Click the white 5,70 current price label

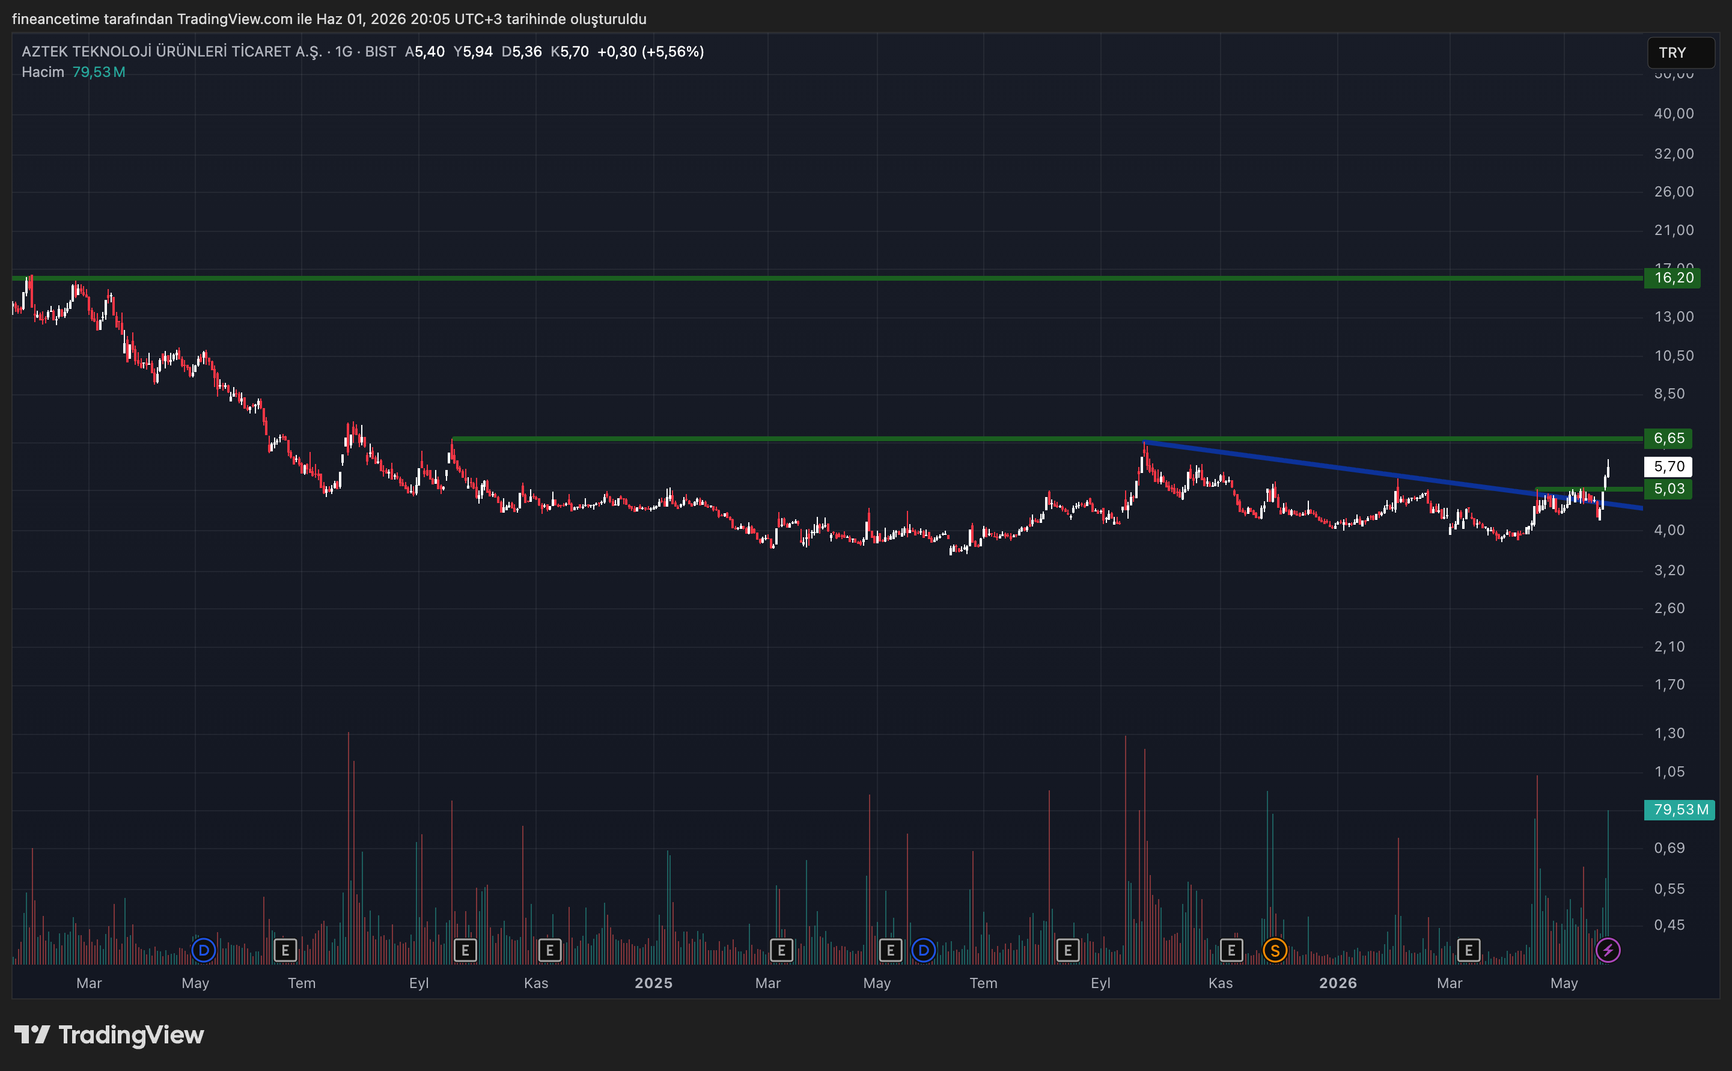click(x=1668, y=467)
